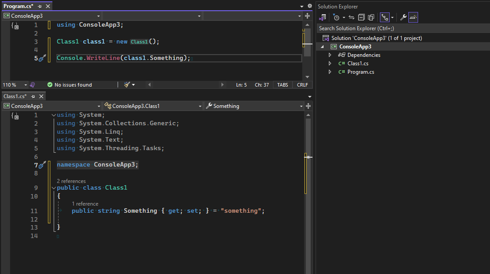Click horizontal scroll right arrow in Program.cs
The image size is (490, 274).
click(x=222, y=85)
